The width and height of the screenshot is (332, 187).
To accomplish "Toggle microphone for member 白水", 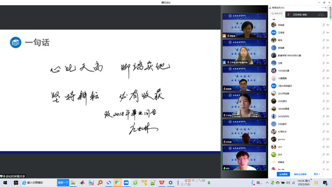I will click(324, 155).
